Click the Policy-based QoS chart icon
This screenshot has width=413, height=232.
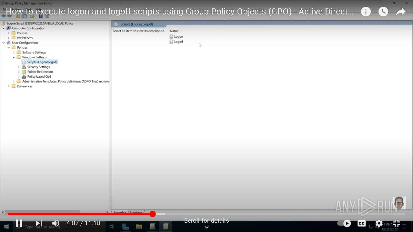coord(24,76)
